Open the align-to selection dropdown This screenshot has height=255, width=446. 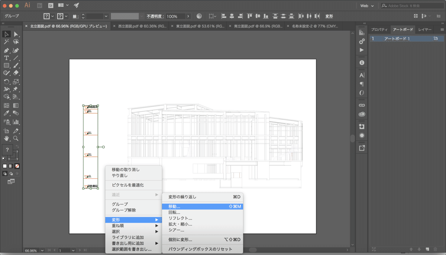click(x=213, y=16)
